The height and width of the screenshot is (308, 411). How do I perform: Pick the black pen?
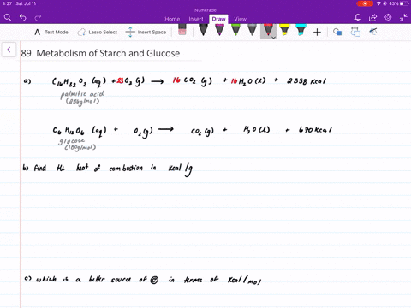pyautogui.click(x=203, y=30)
